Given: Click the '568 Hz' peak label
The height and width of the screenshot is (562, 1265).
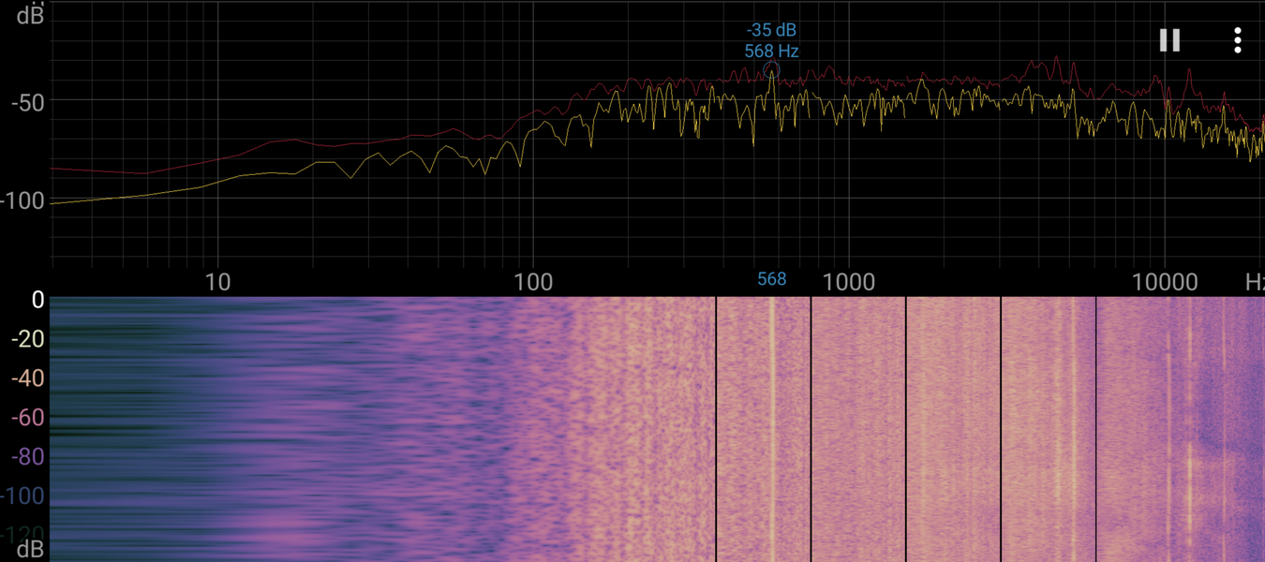Looking at the screenshot, I should pos(771,52).
